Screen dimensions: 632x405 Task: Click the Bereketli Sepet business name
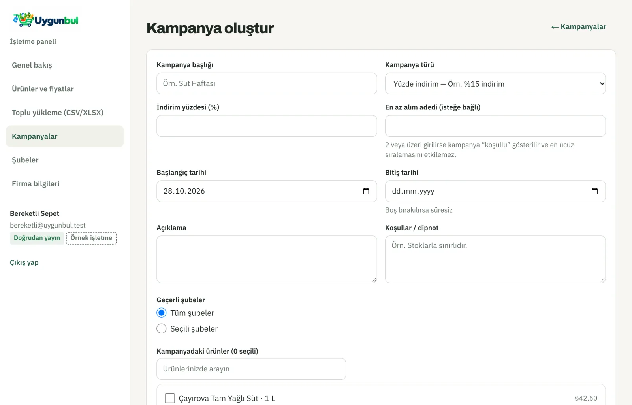(34, 213)
